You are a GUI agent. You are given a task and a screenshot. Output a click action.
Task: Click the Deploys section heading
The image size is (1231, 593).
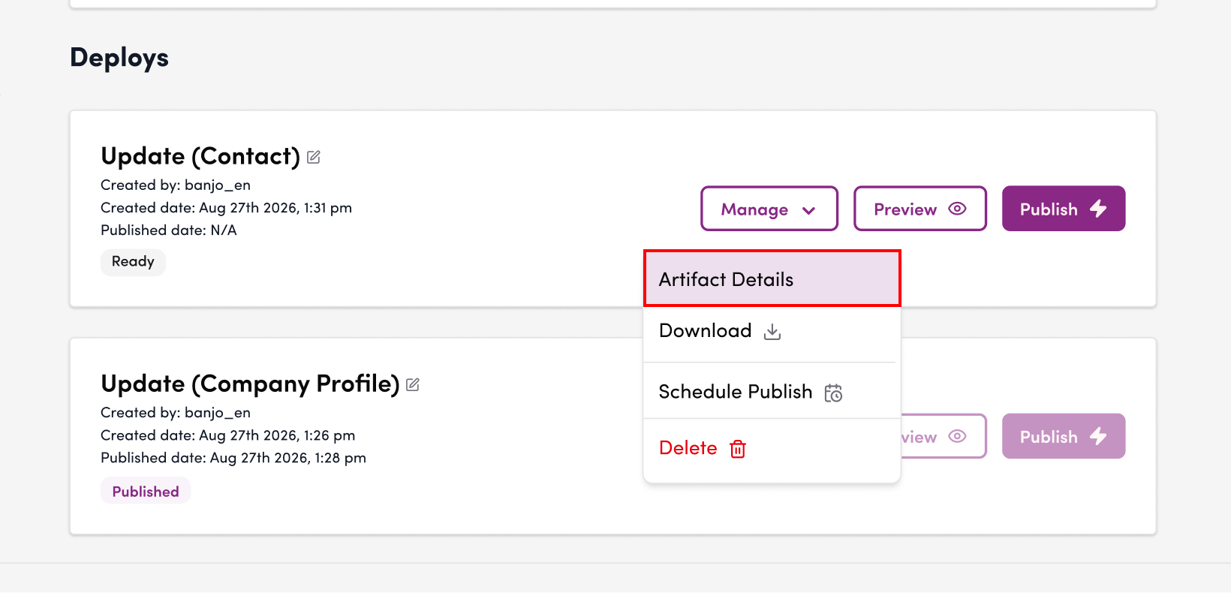click(119, 58)
